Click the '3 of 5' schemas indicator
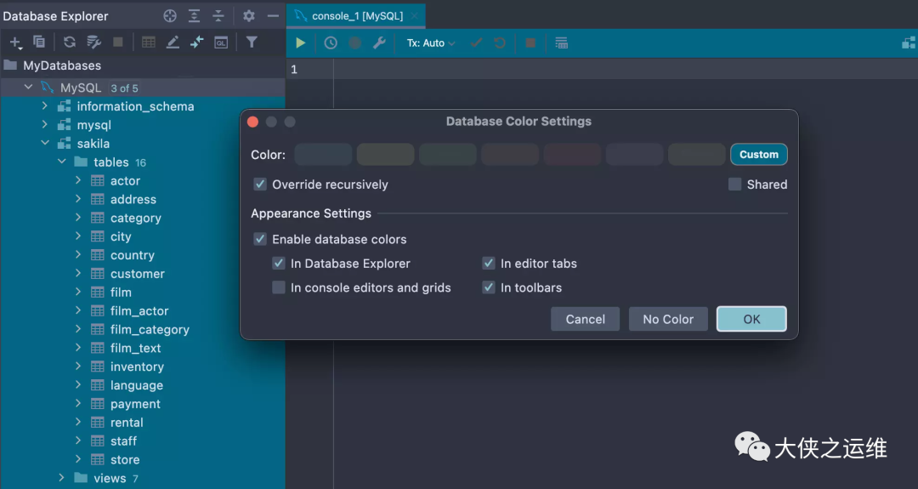918x489 pixels. 125,88
